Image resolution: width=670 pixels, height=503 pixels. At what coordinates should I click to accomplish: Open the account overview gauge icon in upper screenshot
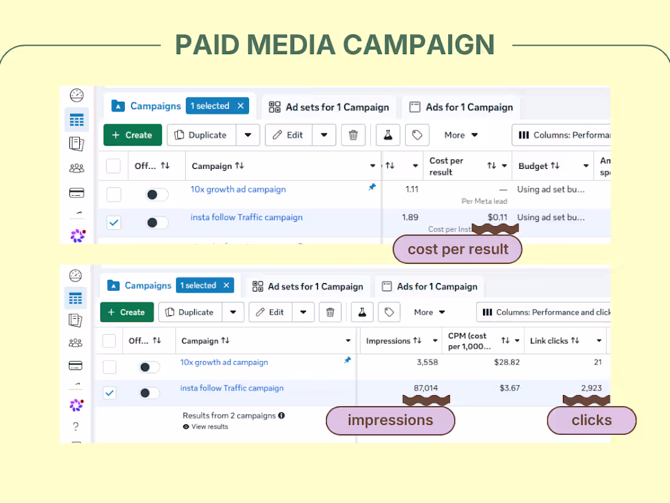pyautogui.click(x=77, y=95)
